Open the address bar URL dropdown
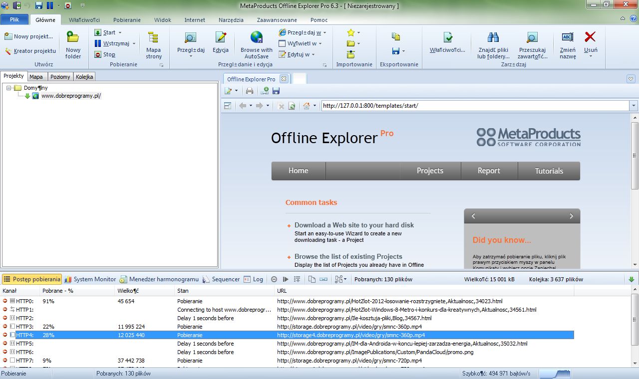The width and height of the screenshot is (639, 379). pyautogui.click(x=634, y=106)
